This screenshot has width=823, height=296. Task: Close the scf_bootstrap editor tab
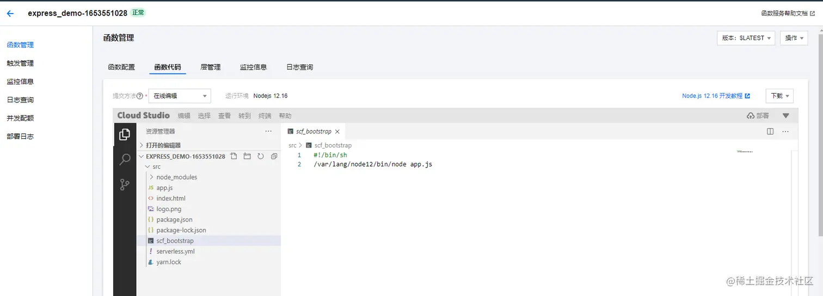click(x=337, y=132)
